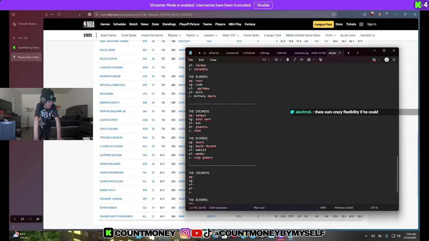Open the zoom level 100% in the Notepad status bar
The image size is (429, 241).
click(x=323, y=208)
